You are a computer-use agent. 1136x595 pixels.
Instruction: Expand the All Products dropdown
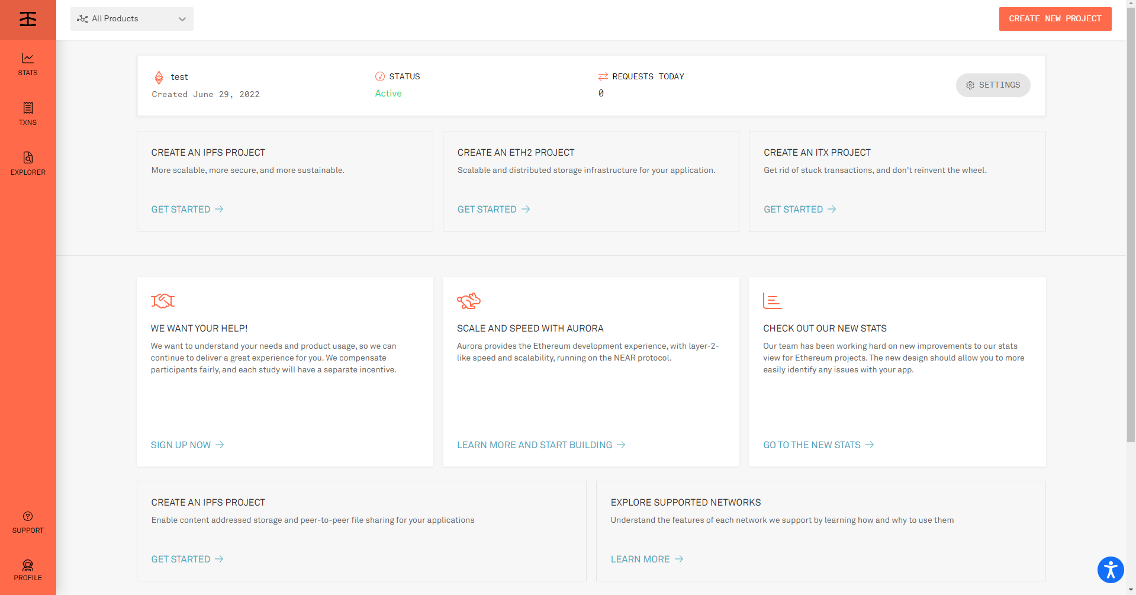[131, 19]
